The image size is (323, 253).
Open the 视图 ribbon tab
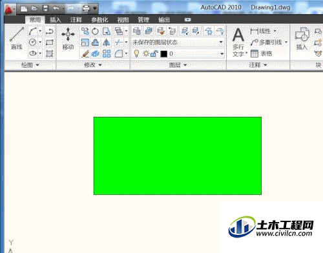123,20
